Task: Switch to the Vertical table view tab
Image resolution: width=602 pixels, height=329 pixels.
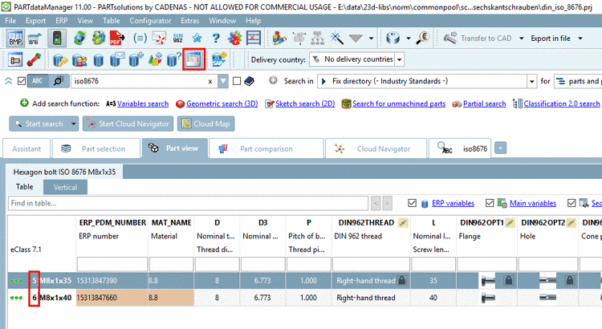Action: 65,187
